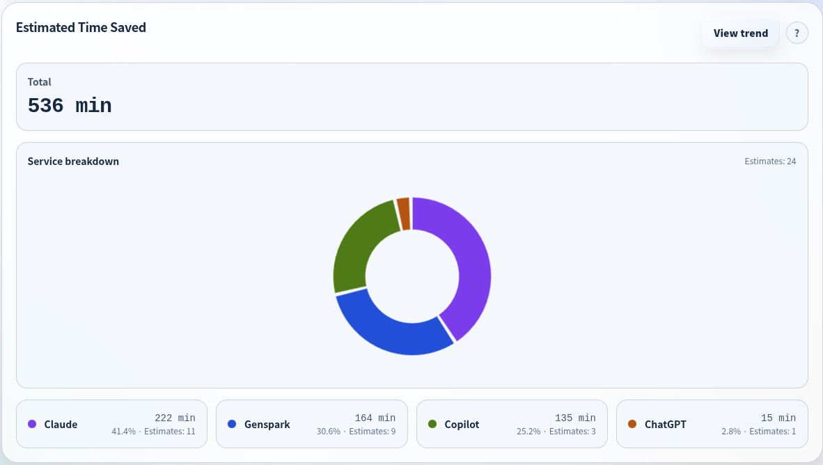Click the '536 min' total value
This screenshot has height=465, width=823.
pyautogui.click(x=70, y=106)
